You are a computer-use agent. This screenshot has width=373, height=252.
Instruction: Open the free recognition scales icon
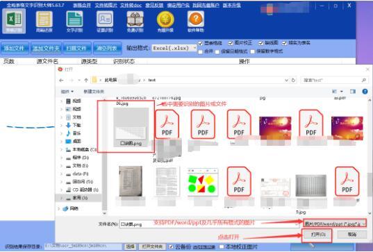pyautogui.click(x=135, y=22)
